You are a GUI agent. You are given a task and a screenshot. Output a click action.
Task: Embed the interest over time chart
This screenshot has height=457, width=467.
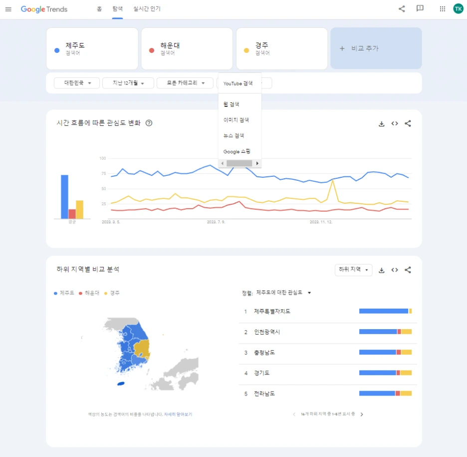coord(395,123)
